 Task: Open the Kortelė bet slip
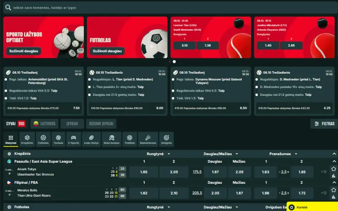point(312,207)
